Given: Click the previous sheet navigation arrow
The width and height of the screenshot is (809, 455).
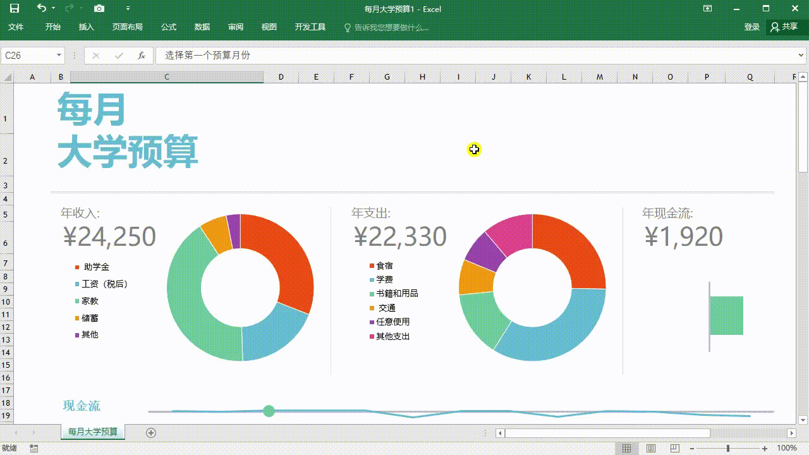Looking at the screenshot, I should tap(16, 432).
